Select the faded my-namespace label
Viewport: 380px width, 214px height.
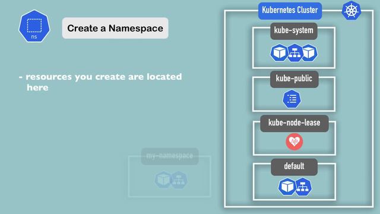[170, 156]
